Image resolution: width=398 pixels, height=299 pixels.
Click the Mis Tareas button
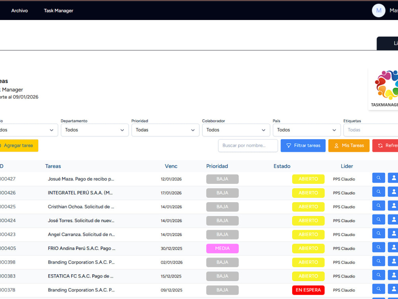349,146
